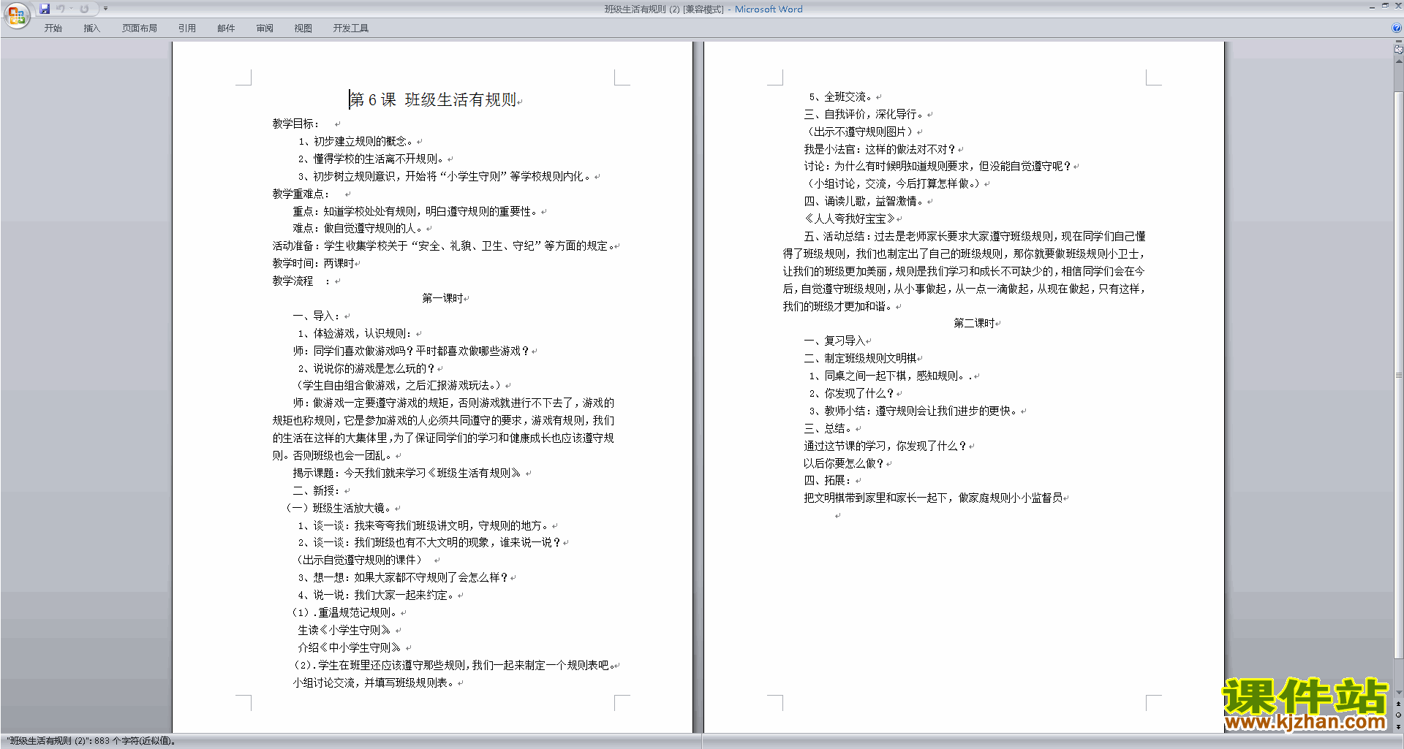Click the line 一、导入：
The width and height of the screenshot is (1404, 749).
pos(317,316)
